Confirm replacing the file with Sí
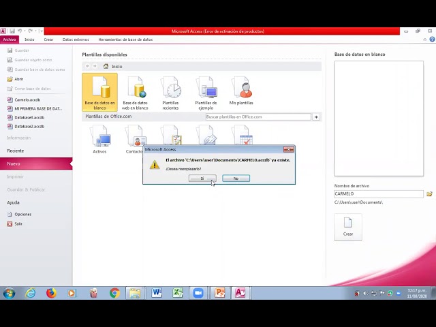Viewport: 436px width, 327px height. (x=202, y=178)
